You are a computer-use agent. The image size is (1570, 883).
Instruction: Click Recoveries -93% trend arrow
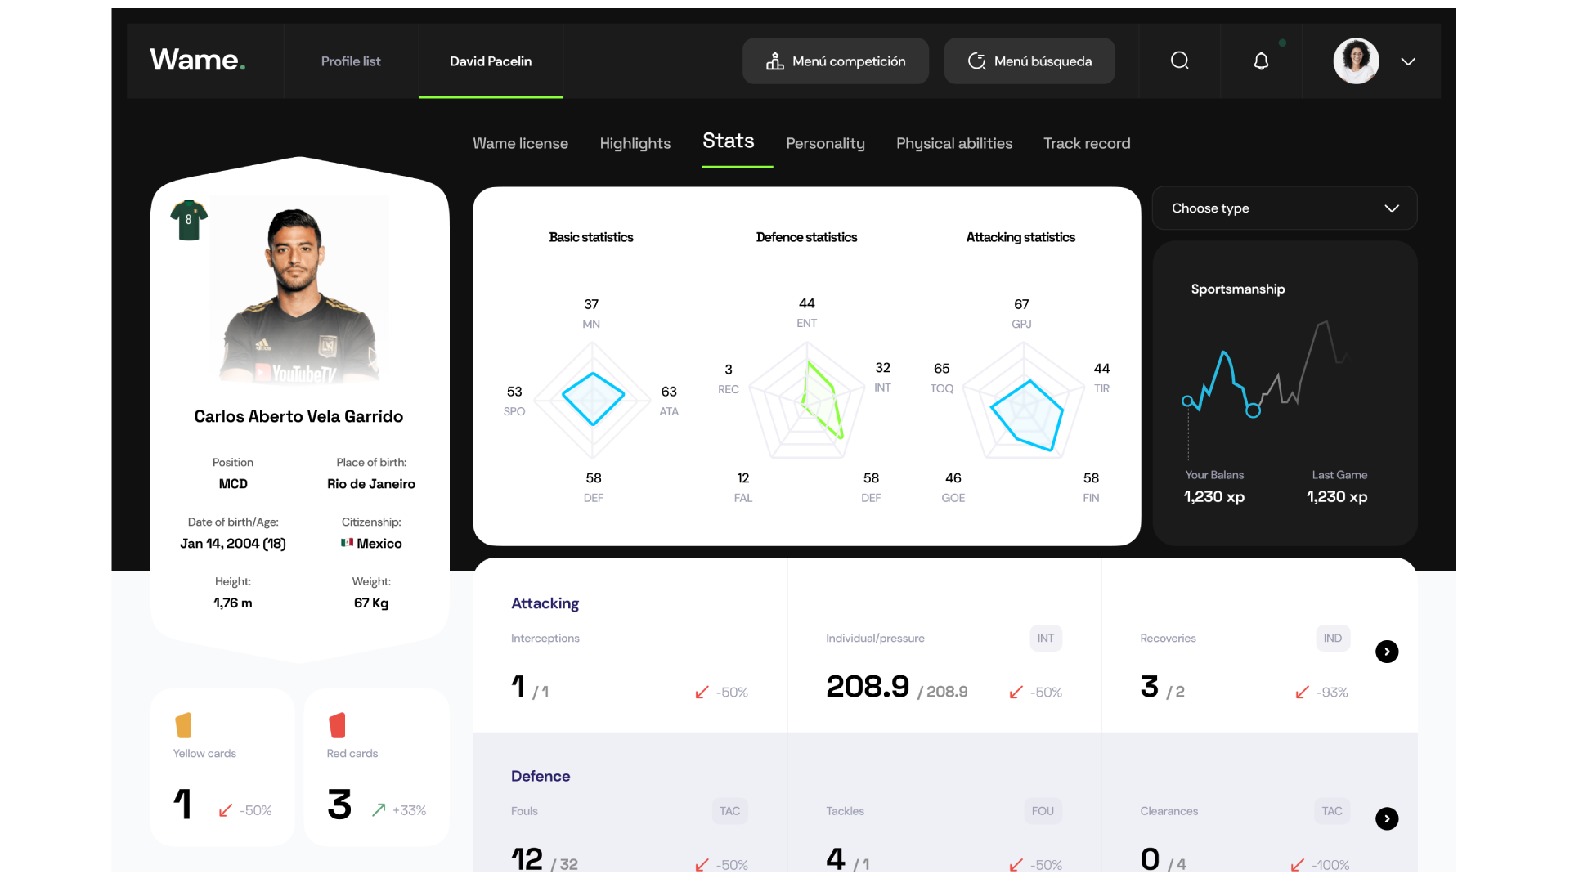(1303, 693)
